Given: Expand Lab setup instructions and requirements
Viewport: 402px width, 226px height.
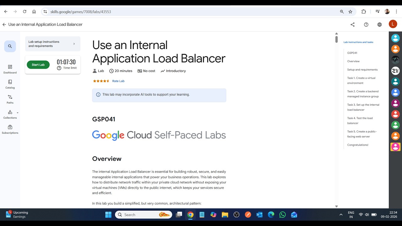Looking at the screenshot, I should point(53,44).
